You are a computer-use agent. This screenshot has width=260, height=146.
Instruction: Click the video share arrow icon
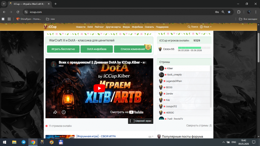point(55,112)
